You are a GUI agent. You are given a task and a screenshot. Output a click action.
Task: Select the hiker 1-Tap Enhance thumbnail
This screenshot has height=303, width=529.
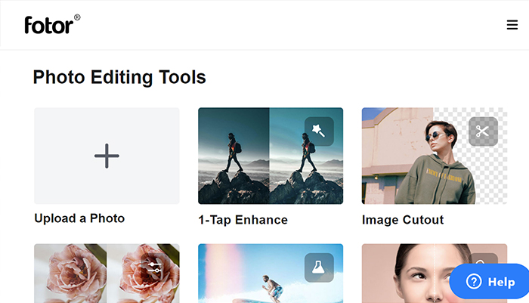[271, 156]
